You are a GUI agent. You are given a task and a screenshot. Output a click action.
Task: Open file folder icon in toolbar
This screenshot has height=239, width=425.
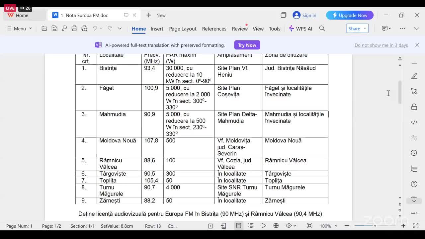click(44, 29)
